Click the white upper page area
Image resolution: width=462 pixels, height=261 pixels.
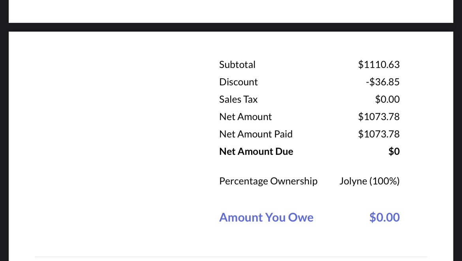point(231,11)
